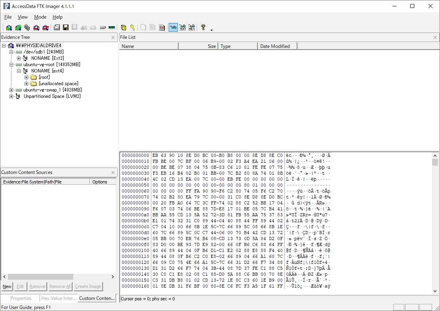Switch to the Properties tab

[21, 298]
